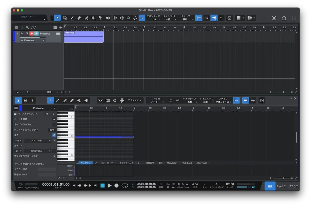Click the Loop button in transport bar

(125, 185)
